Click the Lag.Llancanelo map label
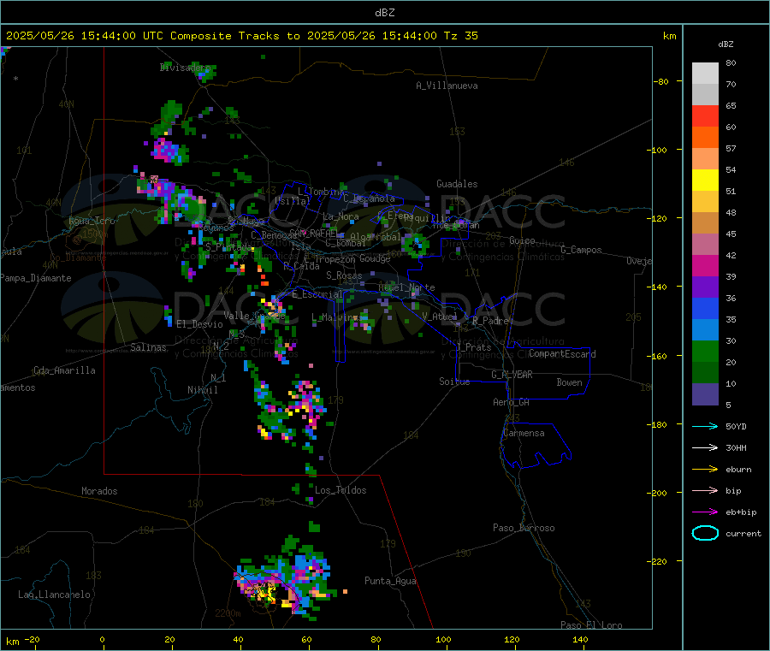Screen dimensions: 770x651 tap(54, 595)
